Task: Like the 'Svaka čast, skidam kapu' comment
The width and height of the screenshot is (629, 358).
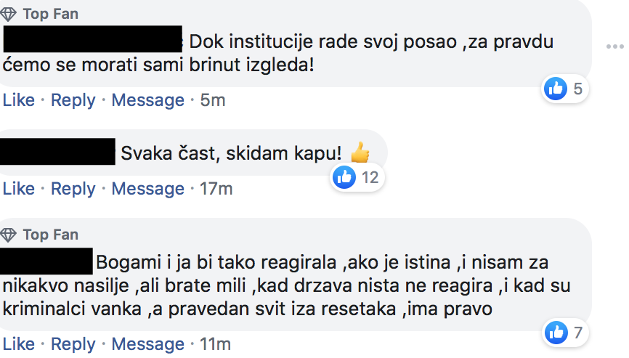Action: coord(18,188)
